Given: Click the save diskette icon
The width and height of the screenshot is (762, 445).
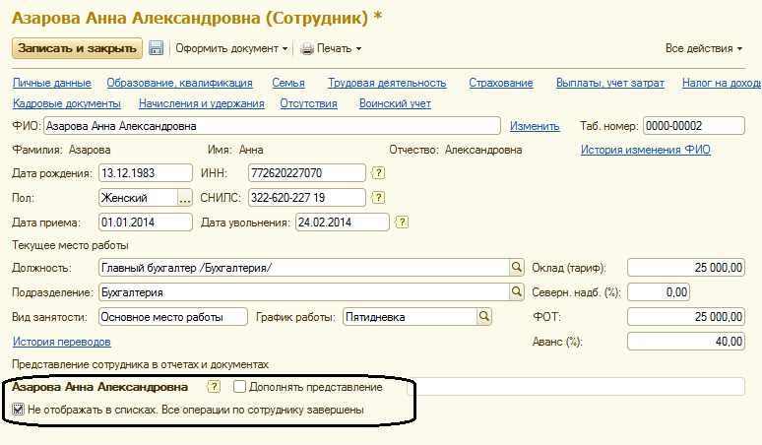Looking at the screenshot, I should (156, 48).
